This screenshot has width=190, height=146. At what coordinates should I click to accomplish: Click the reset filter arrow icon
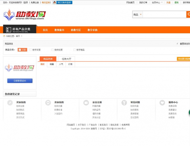click(x=178, y=44)
